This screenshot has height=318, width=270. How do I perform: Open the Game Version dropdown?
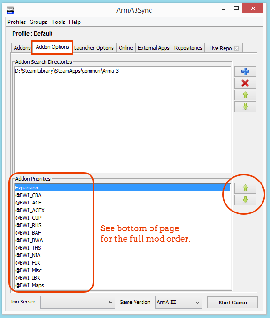tap(179, 302)
